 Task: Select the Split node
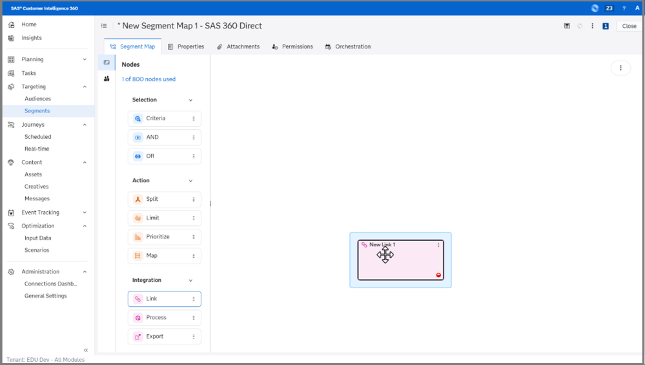pos(164,199)
